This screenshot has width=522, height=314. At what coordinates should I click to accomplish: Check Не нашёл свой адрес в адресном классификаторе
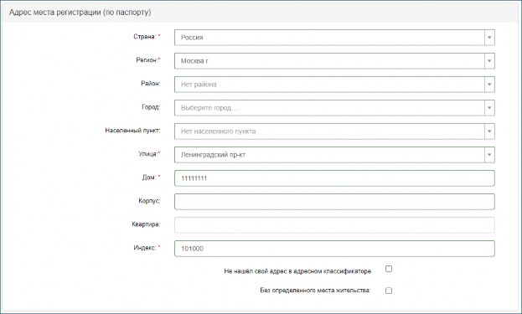(x=389, y=269)
